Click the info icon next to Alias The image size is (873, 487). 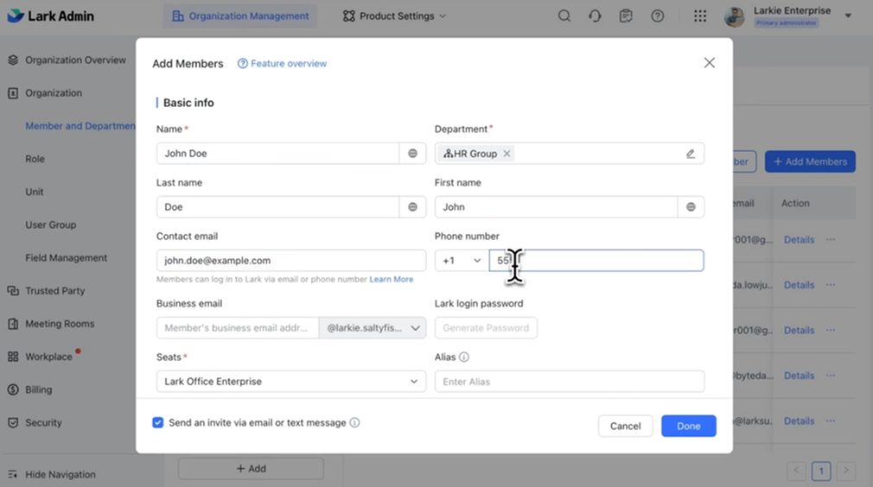464,357
